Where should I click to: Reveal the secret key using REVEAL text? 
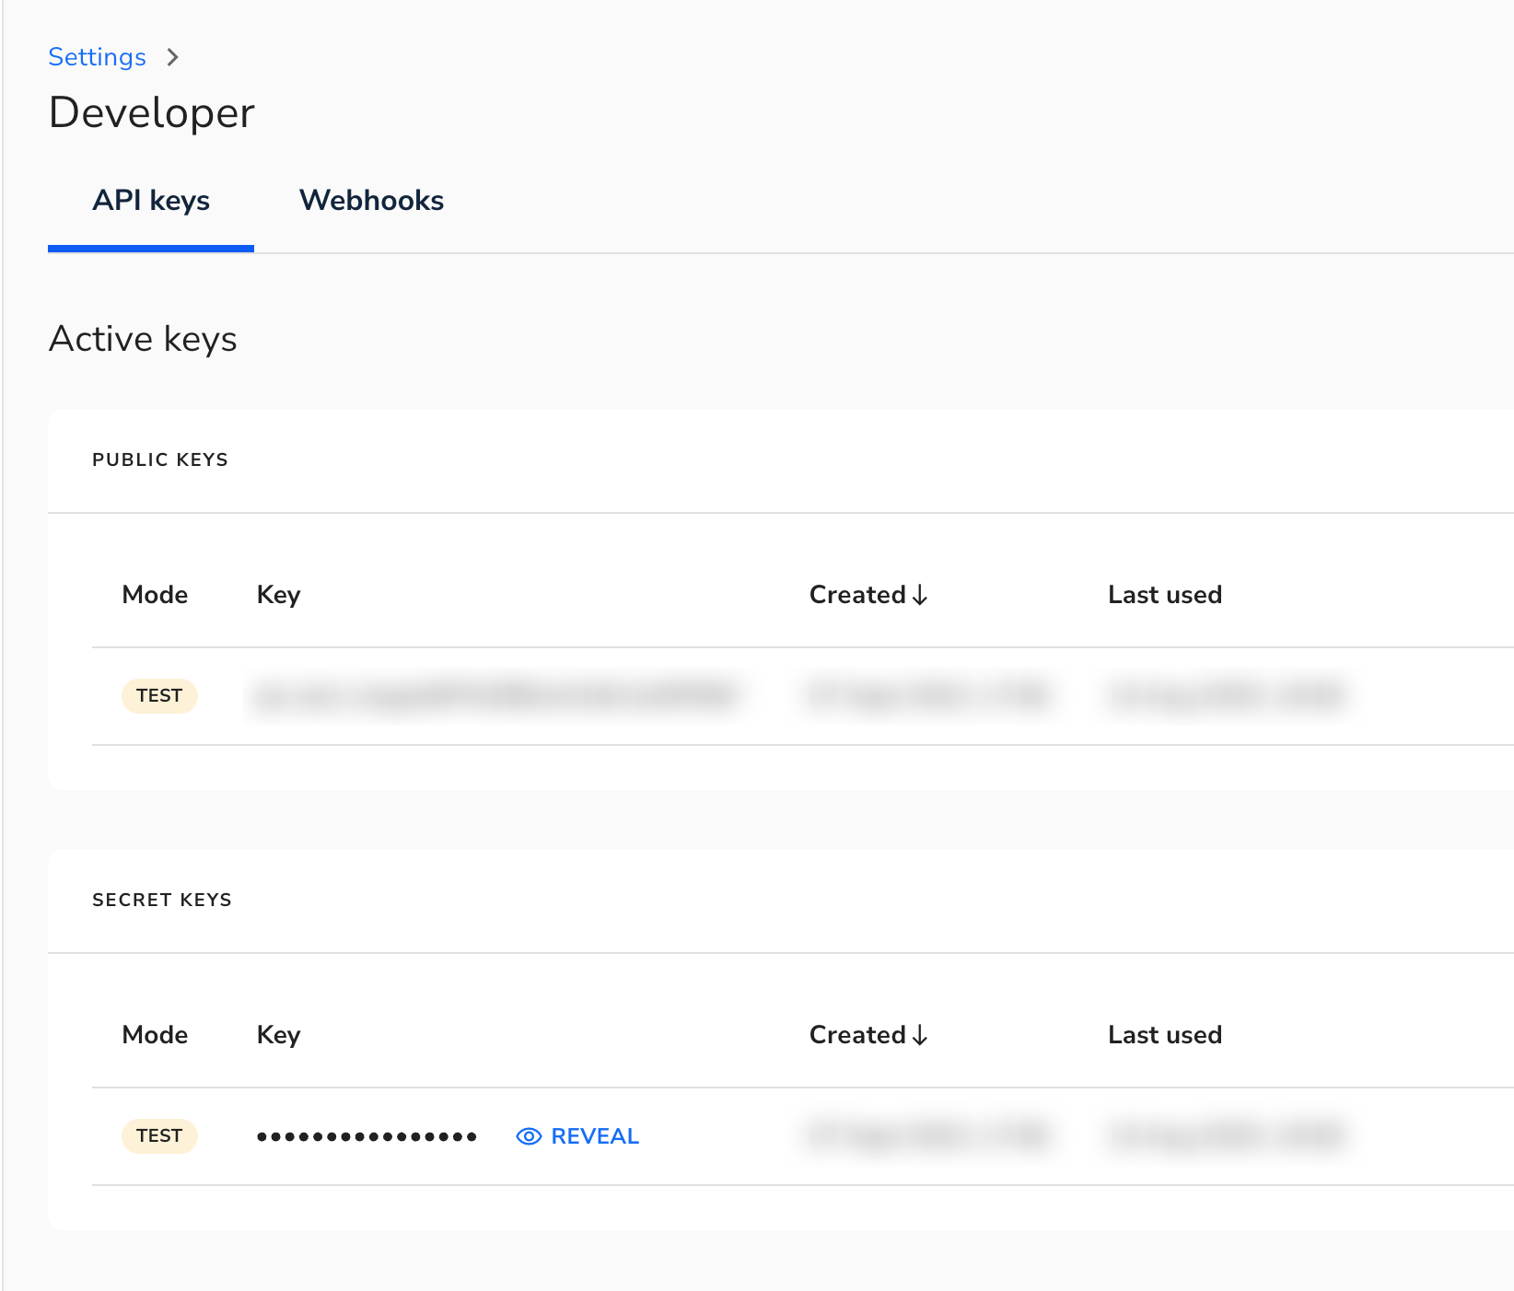[x=594, y=1136]
